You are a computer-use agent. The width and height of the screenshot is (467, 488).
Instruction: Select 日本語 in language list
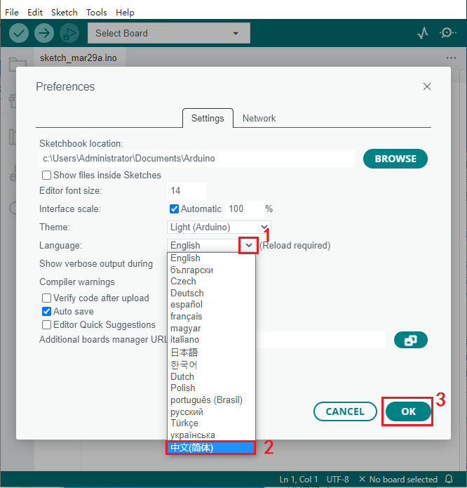211,352
